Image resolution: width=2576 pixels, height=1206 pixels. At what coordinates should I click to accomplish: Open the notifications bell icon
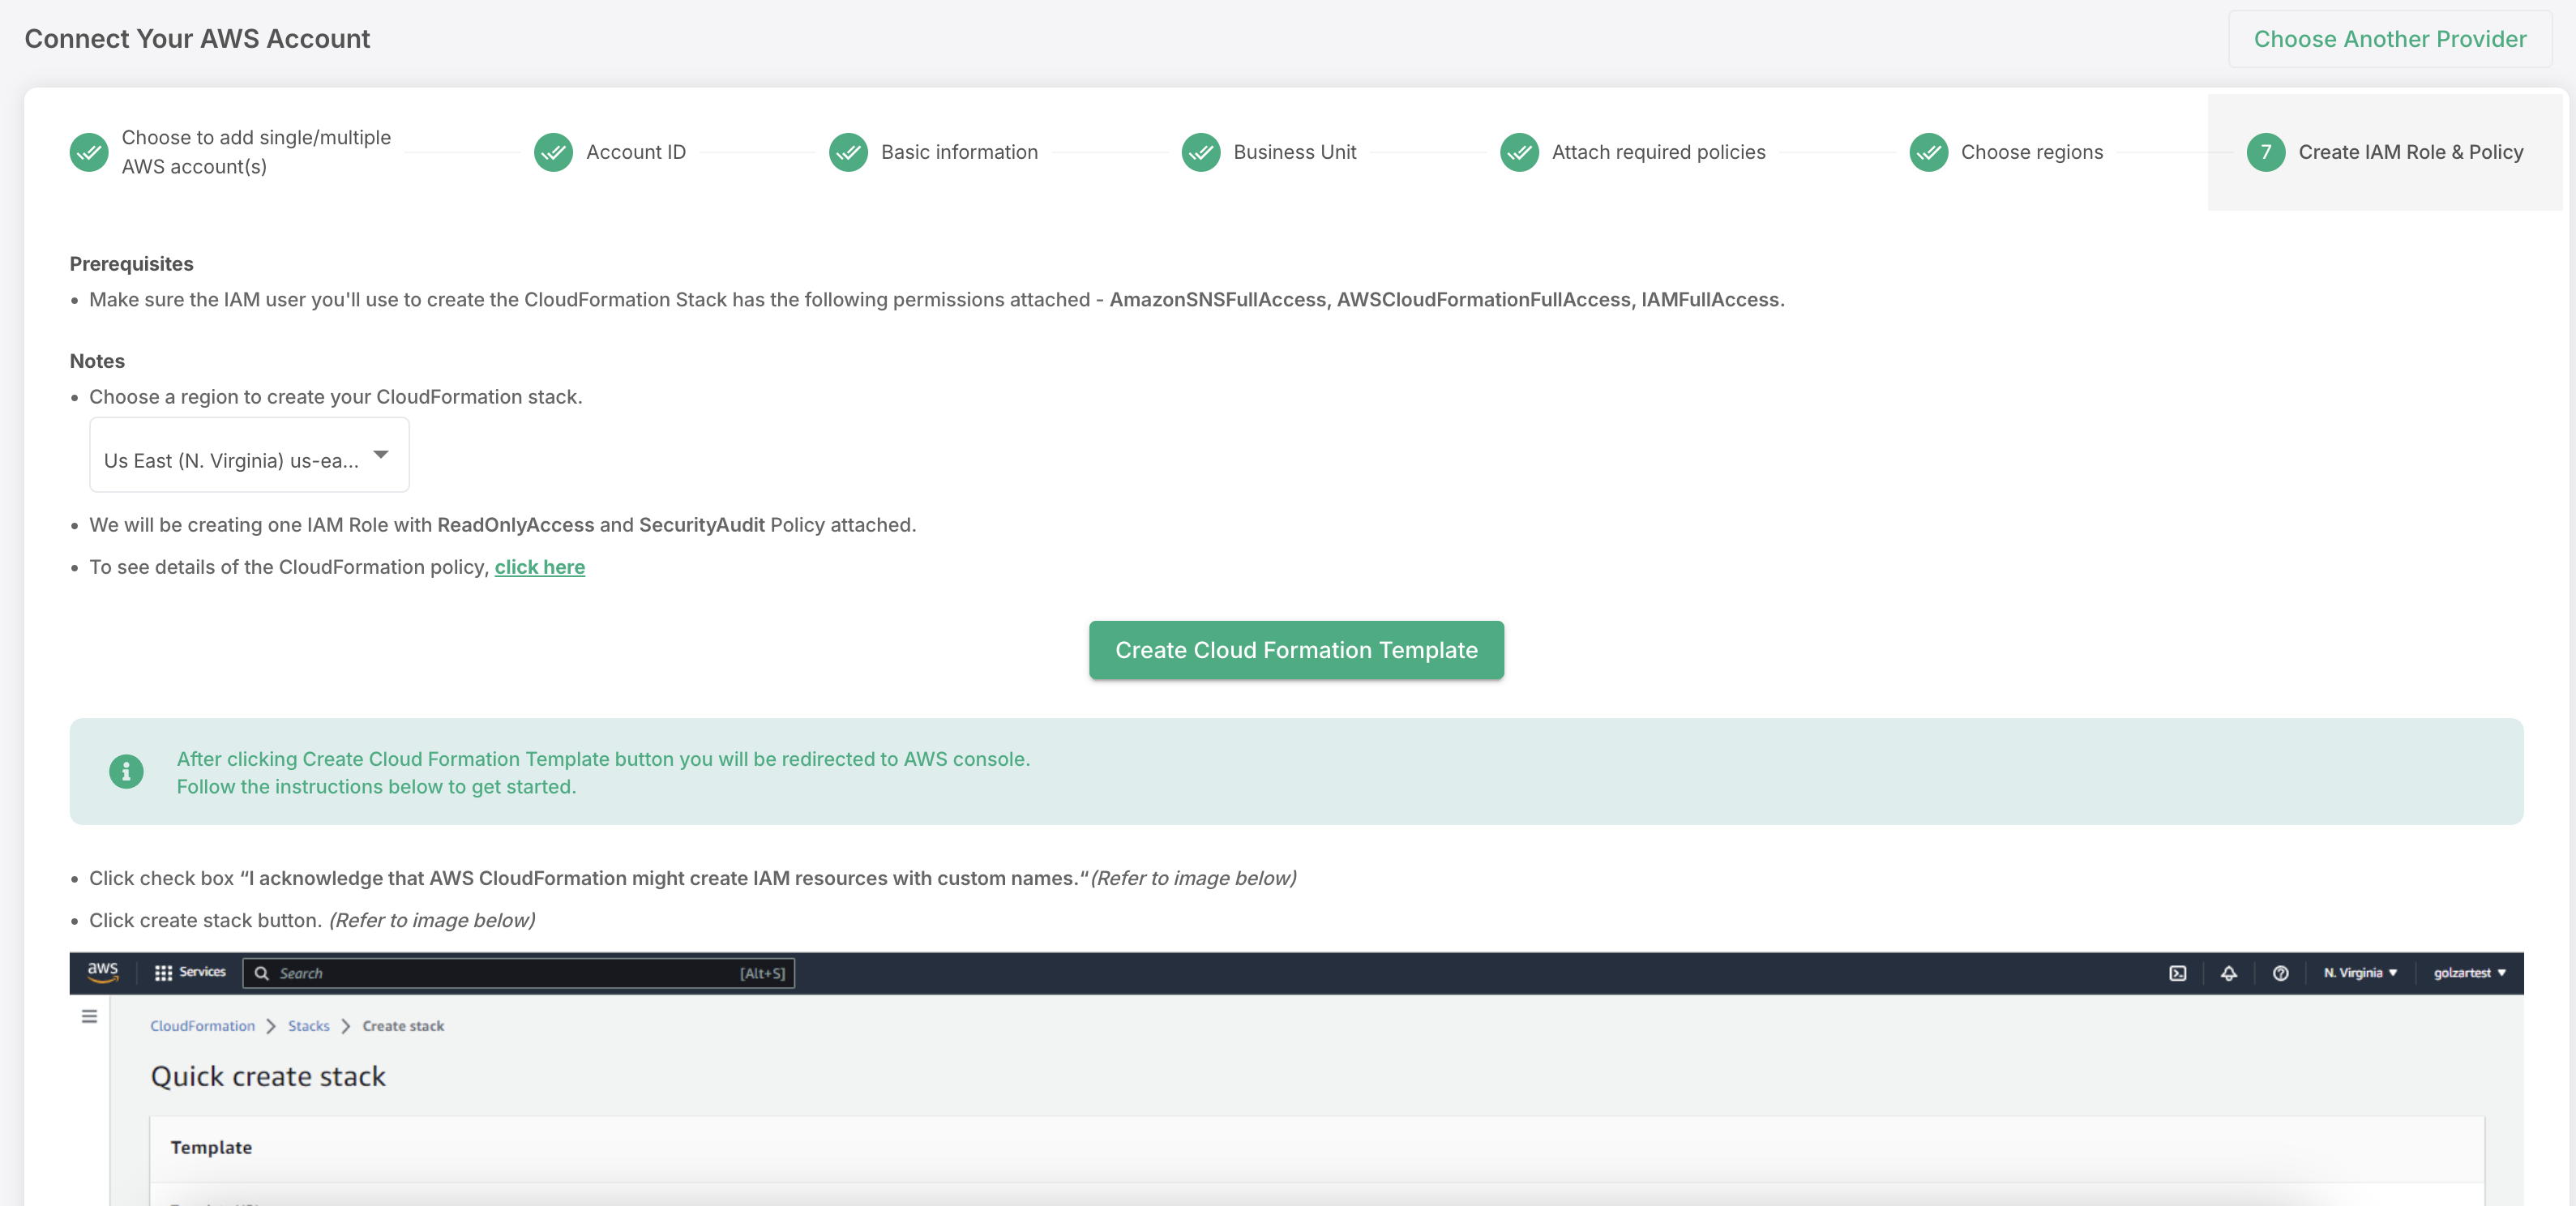(2228, 973)
